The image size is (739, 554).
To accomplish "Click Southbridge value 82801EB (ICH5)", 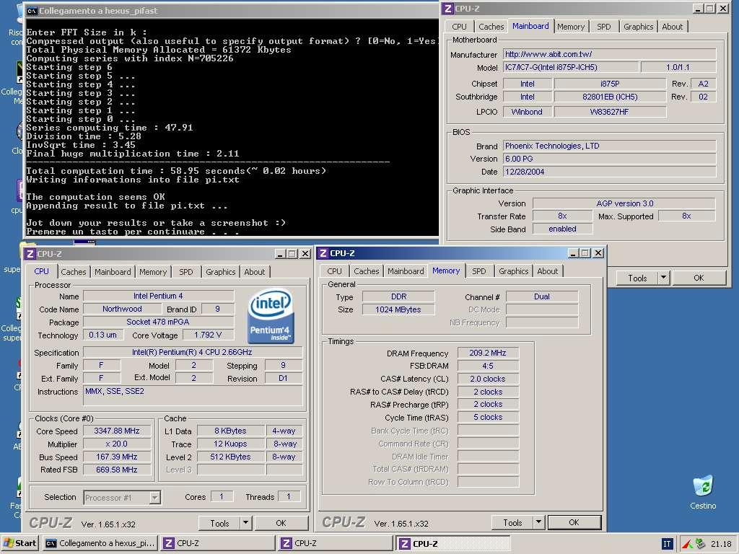I will (610, 97).
